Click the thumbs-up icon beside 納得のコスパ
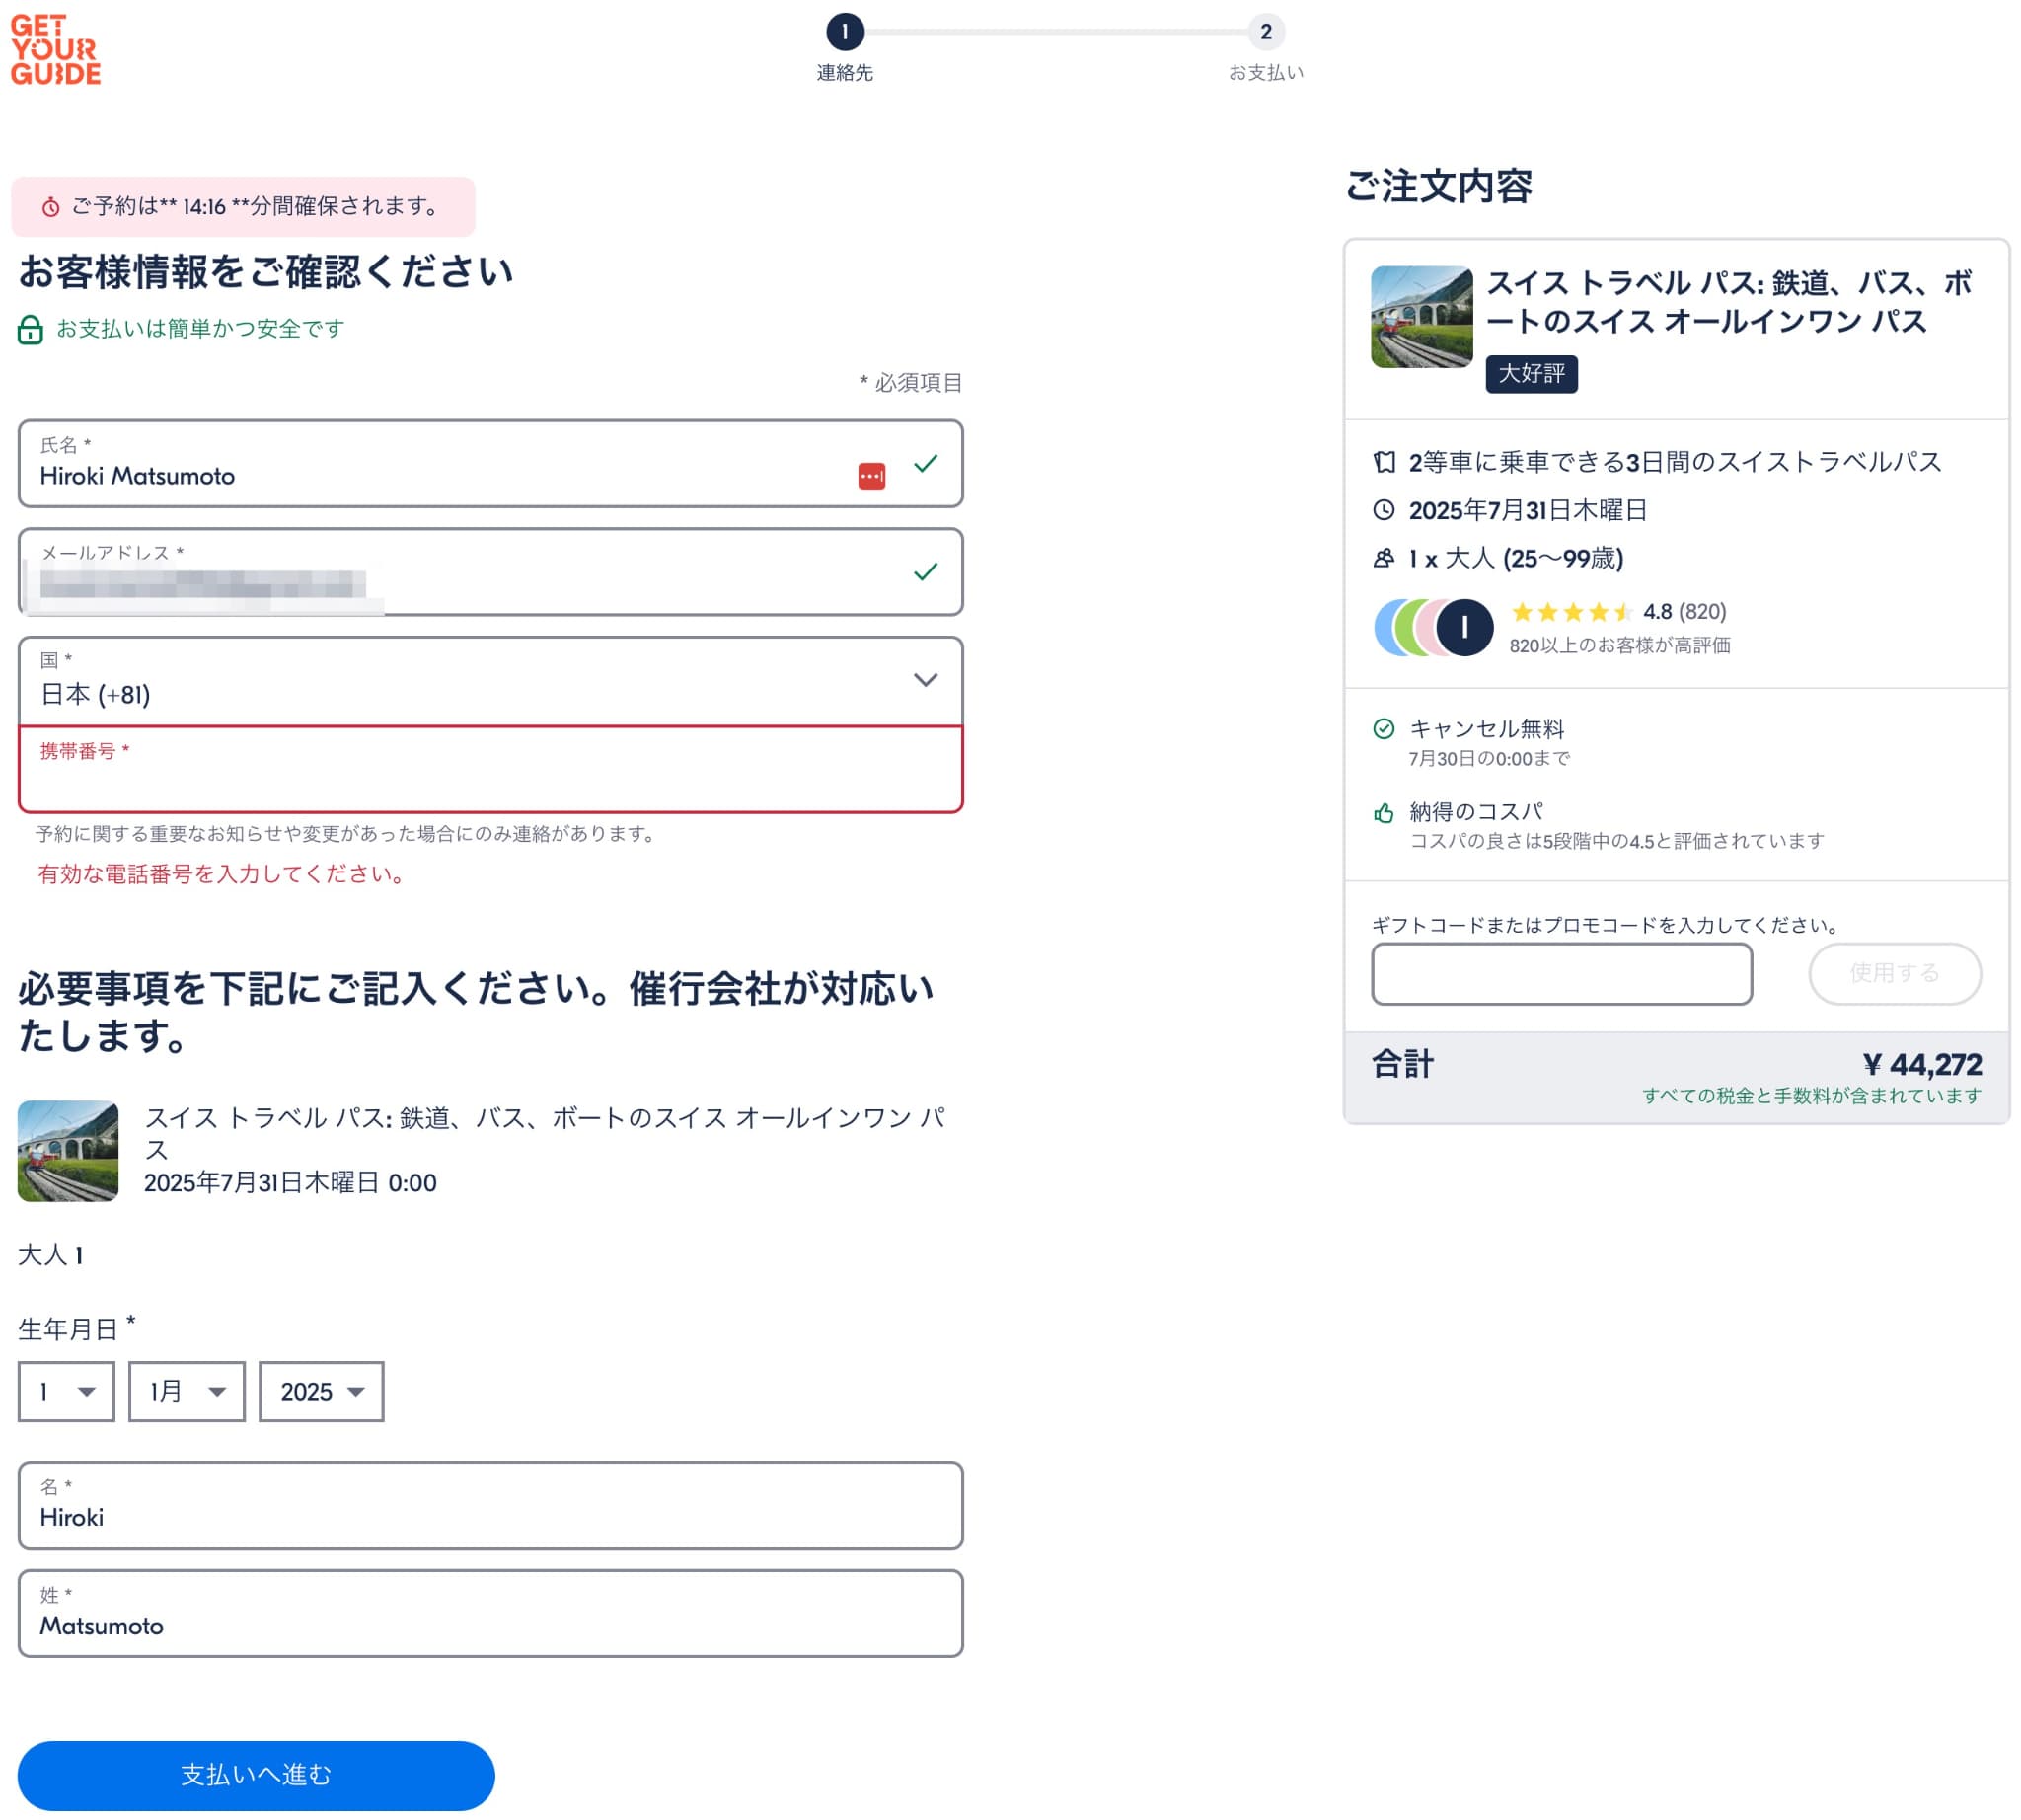This screenshot has width=2021, height=1820. [1383, 813]
